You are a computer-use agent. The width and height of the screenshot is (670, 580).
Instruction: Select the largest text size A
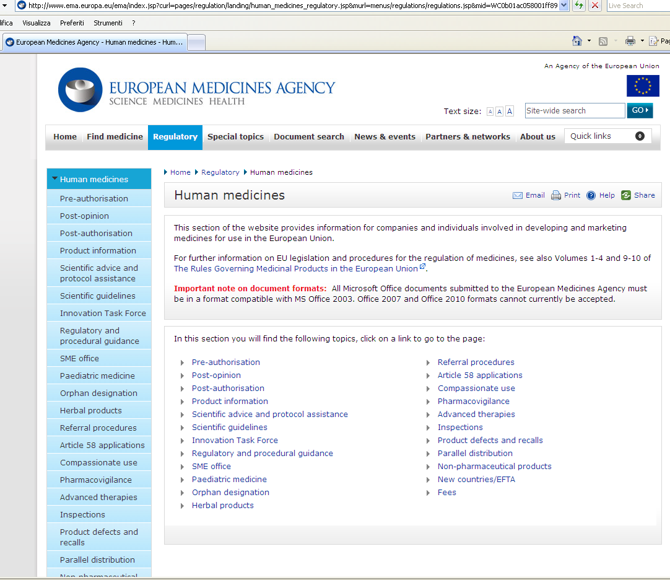tap(510, 111)
